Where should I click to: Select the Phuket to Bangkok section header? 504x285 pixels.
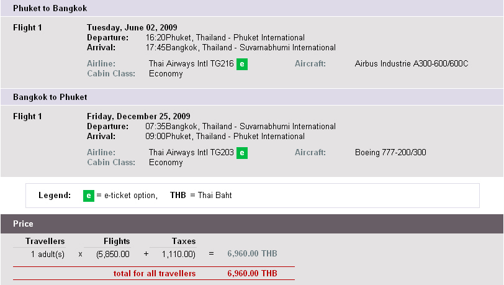pyautogui.click(x=252, y=8)
